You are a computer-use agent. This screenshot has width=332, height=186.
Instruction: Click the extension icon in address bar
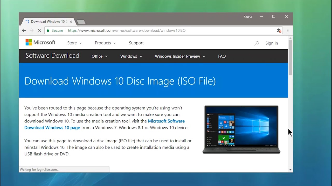(279, 30)
